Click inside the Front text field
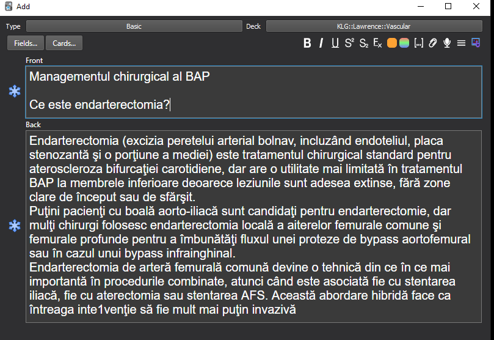 [253, 91]
